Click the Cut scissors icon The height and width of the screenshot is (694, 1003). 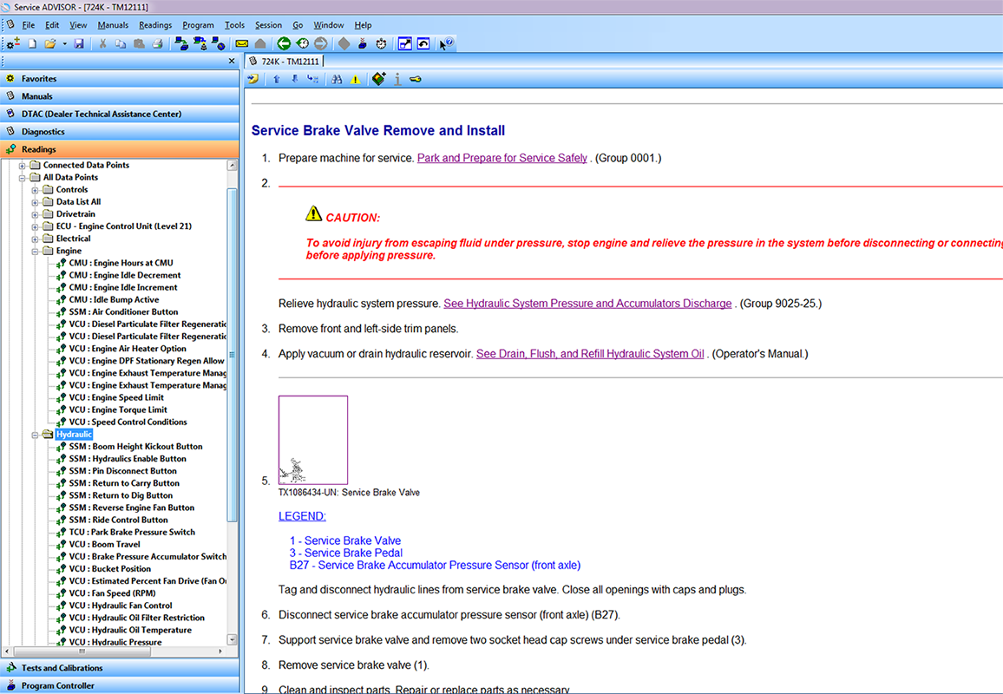pyautogui.click(x=102, y=43)
